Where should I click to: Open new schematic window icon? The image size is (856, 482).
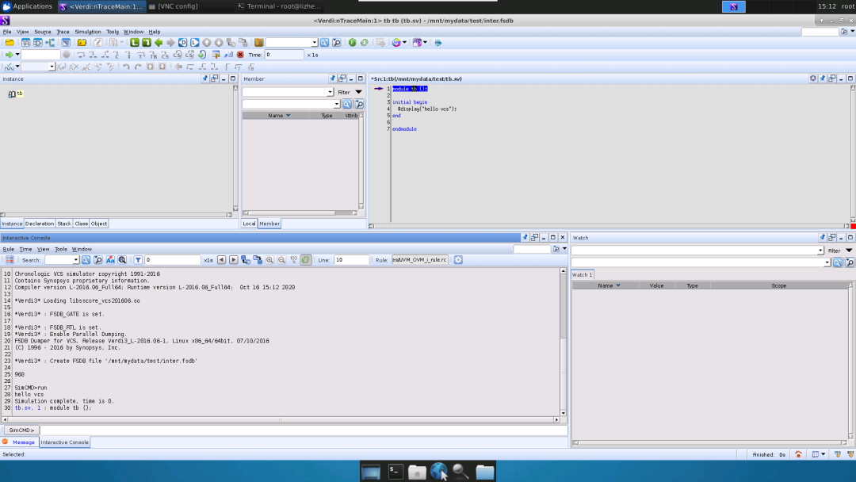38,43
